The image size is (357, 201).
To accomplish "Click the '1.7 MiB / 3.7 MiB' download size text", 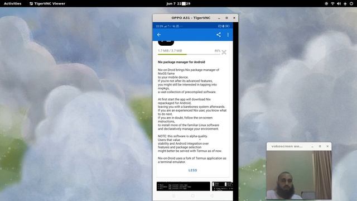I will tap(170, 51).
